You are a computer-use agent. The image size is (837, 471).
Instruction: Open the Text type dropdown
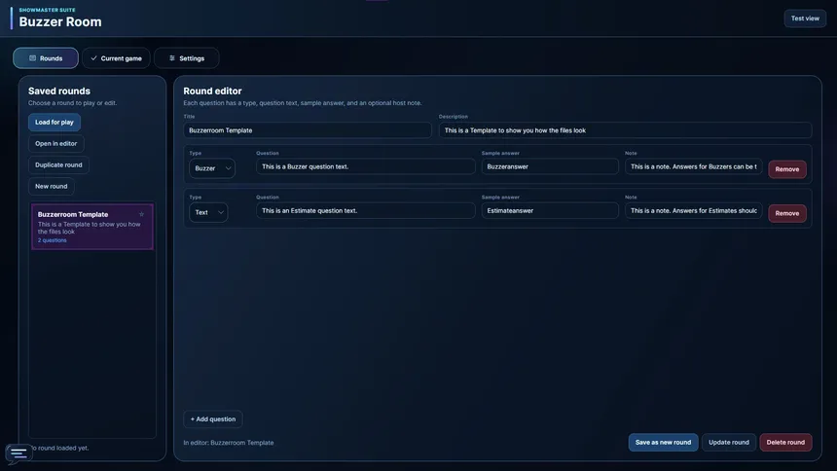pos(208,212)
